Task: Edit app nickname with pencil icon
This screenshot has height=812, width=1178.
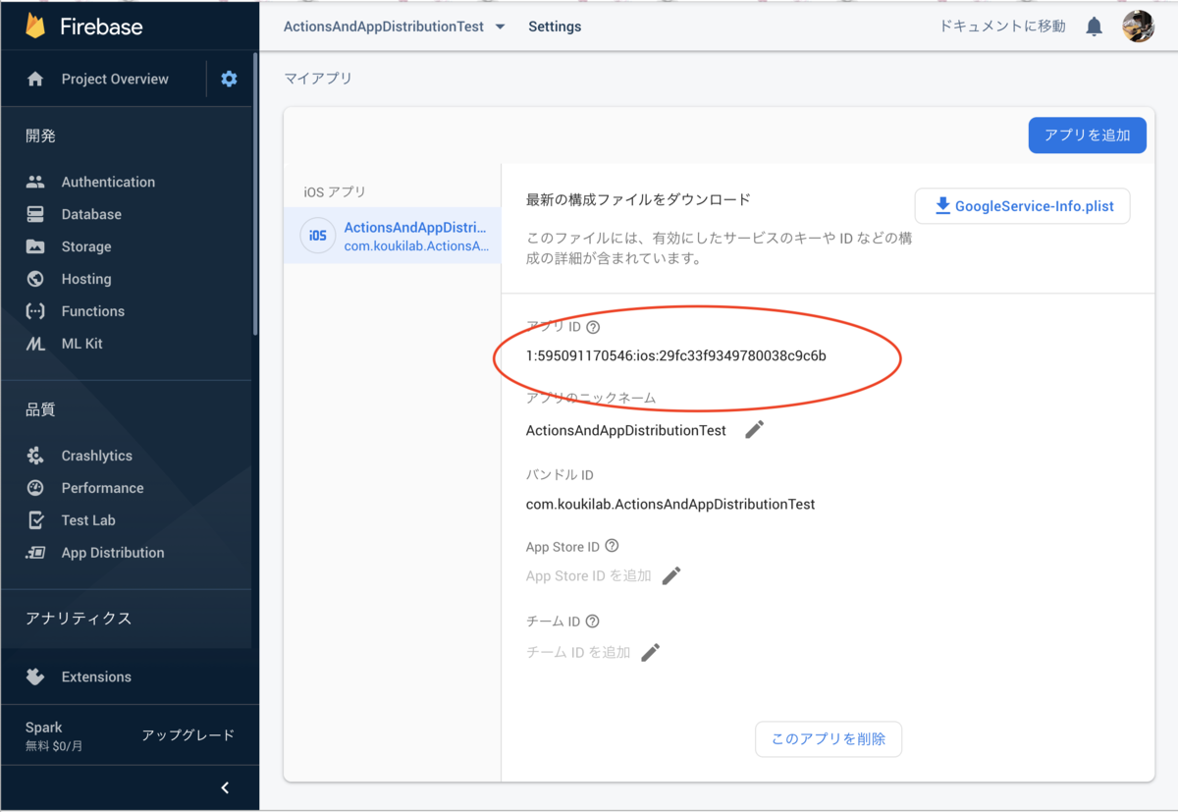Action: point(754,430)
